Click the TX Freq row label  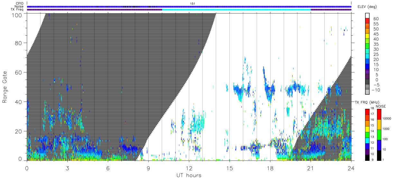[17, 10]
